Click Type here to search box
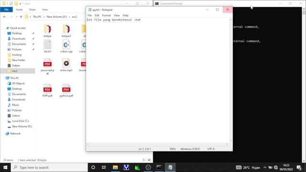306x172 pixels. click(x=49, y=167)
